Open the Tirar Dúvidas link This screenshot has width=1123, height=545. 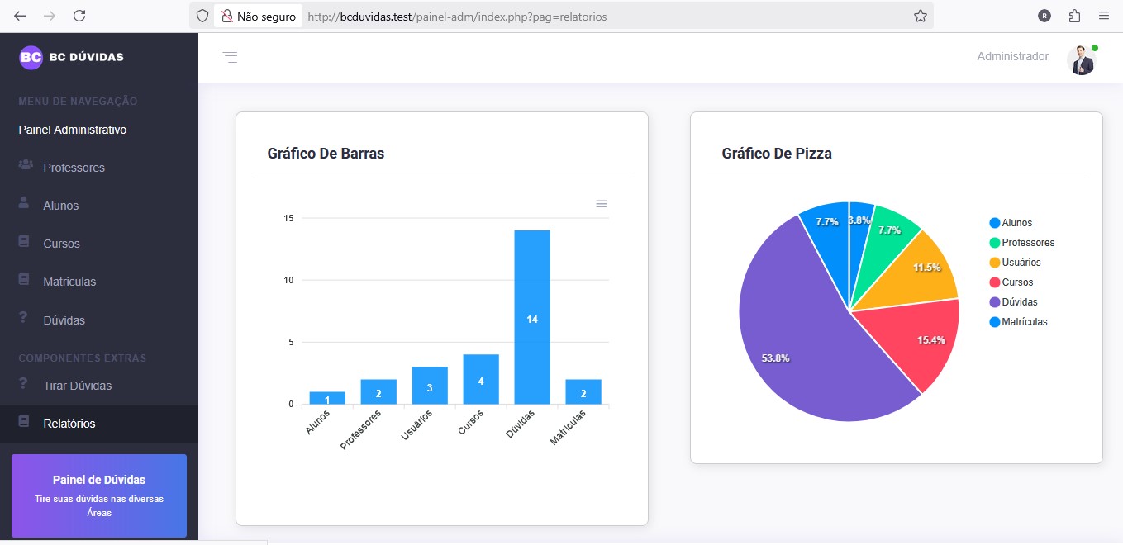(77, 386)
